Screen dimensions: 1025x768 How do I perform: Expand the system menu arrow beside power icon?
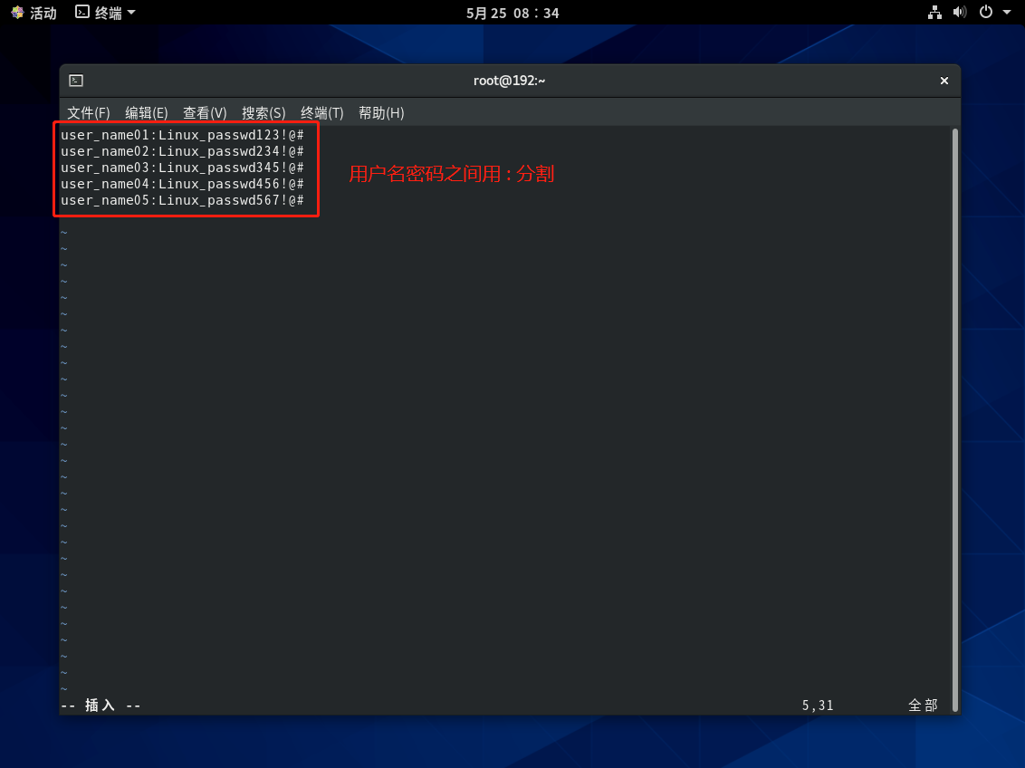(x=1007, y=13)
